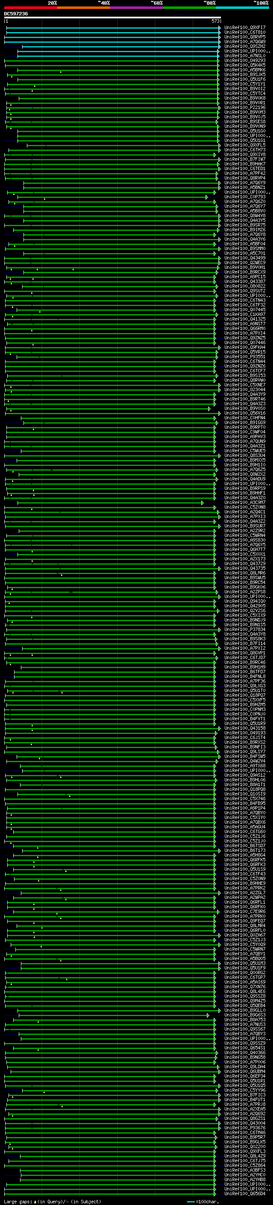This screenshot has height=1205, width=273.
Task: Select the UniRef100_B9RCX9 label
Action: point(245,272)
